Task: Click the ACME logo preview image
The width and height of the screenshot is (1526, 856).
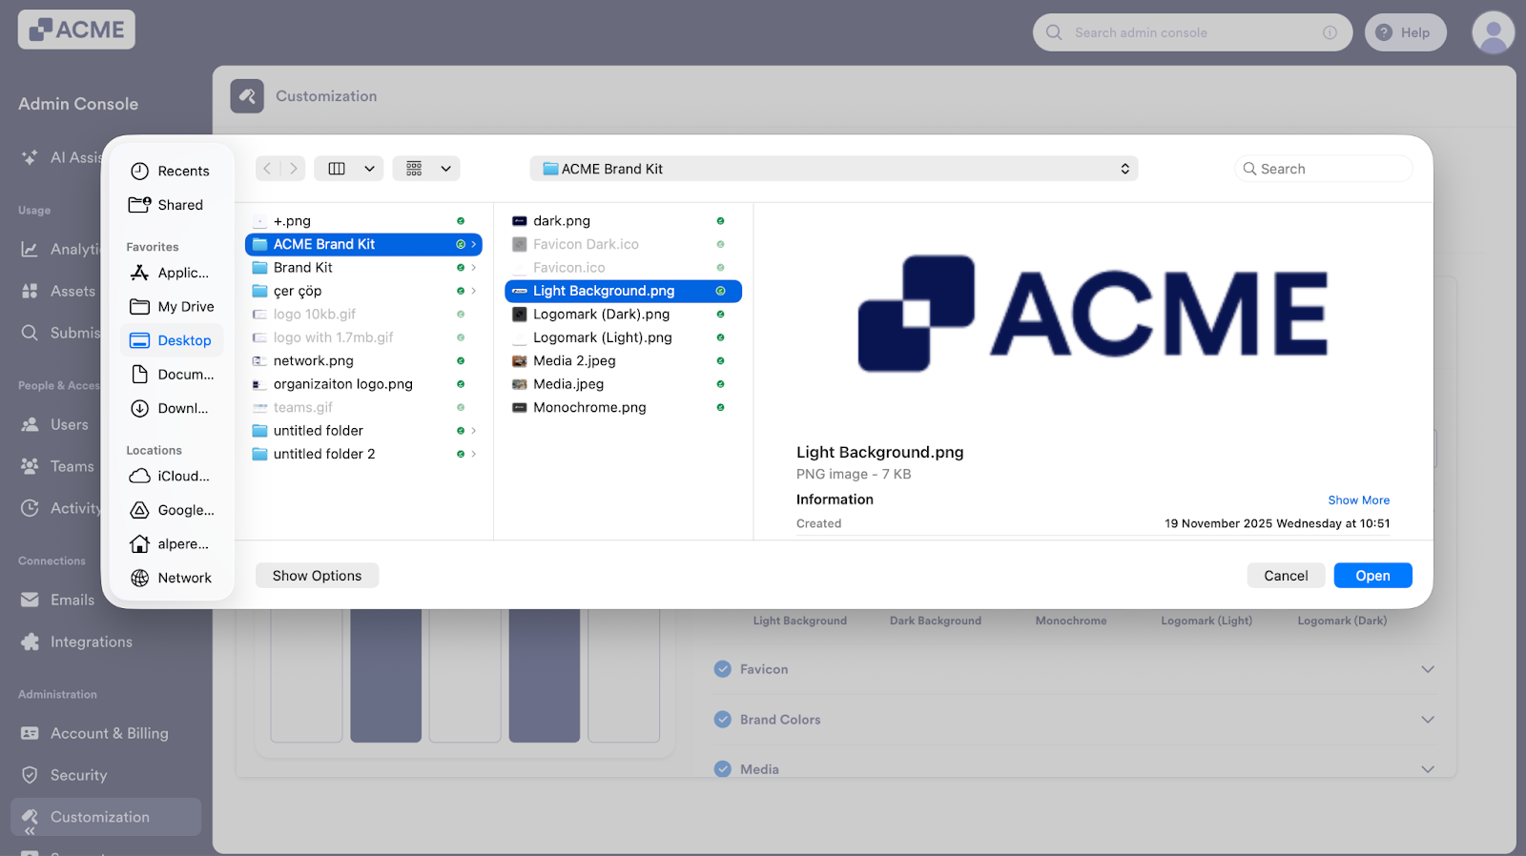Action: 1093,313
